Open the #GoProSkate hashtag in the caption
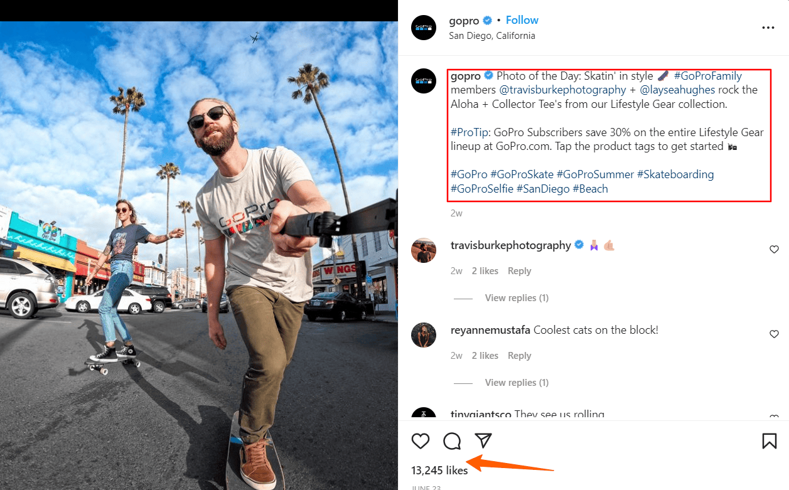The width and height of the screenshot is (789, 490). click(x=522, y=174)
